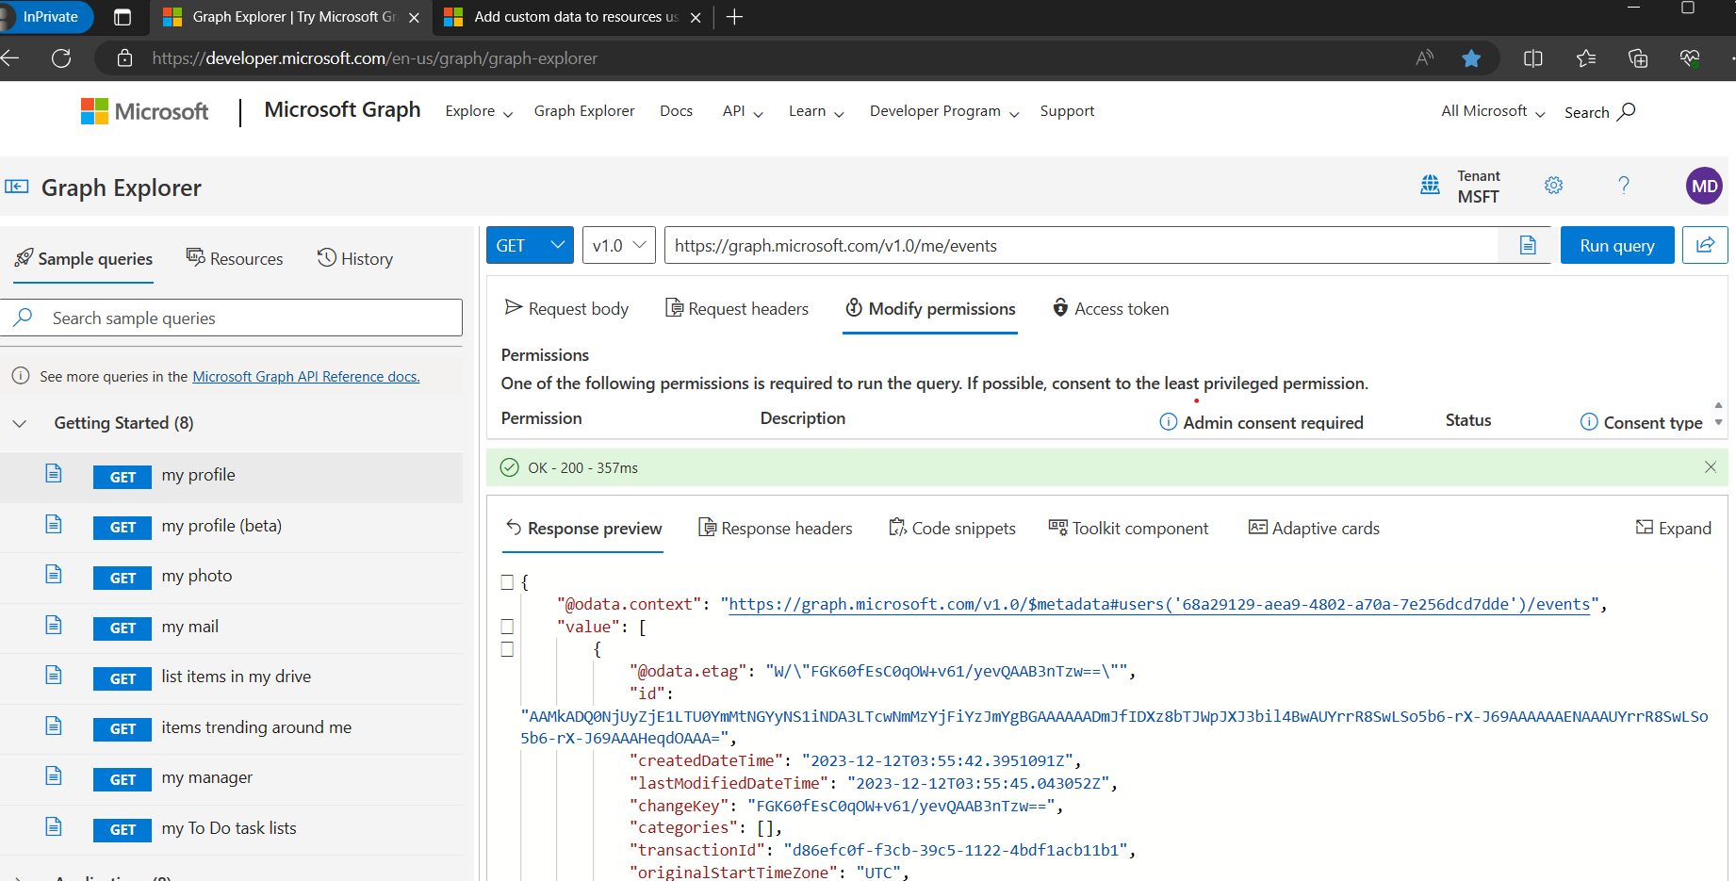Click the help question mark icon
This screenshot has width=1736, height=881.
coord(1623,186)
